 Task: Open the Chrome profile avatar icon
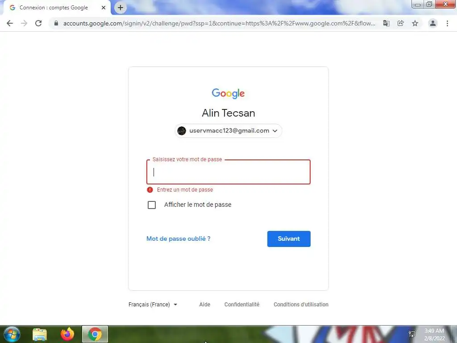433,23
